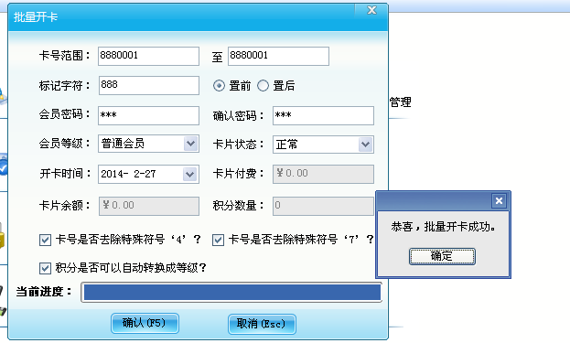
Task: Click the 取消(Esc) button
Action: [x=262, y=324]
